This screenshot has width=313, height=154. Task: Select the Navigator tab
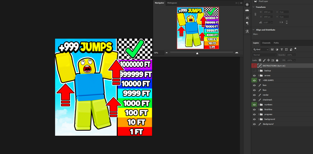(x=159, y=3)
